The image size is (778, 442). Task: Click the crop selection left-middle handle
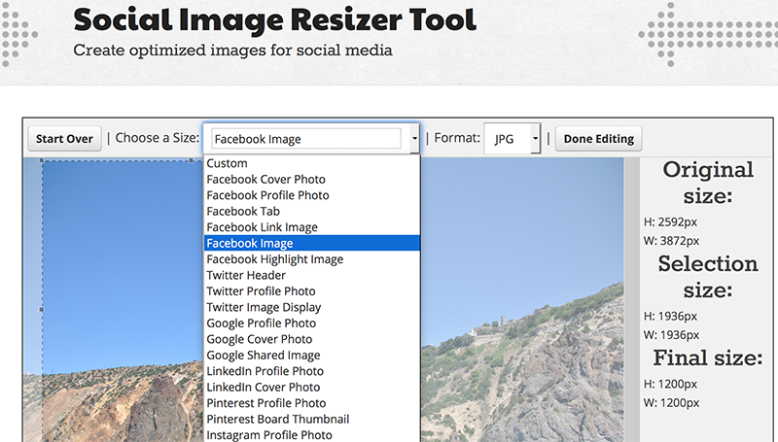pos(42,309)
